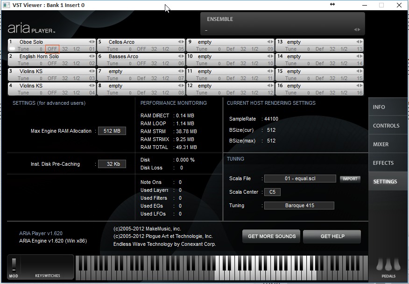
Task: Switch to the Effects tab
Action: [x=383, y=163]
